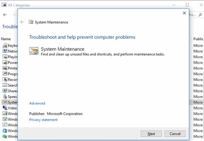
Task: Select the Network troubleshooter icon
Action: pos(5,51)
